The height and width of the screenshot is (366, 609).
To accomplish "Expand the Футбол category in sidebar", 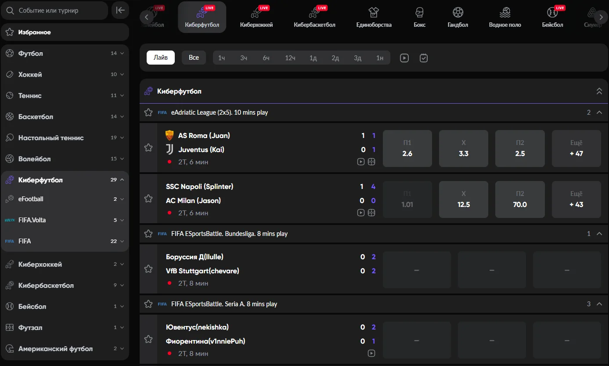I will click(x=122, y=54).
